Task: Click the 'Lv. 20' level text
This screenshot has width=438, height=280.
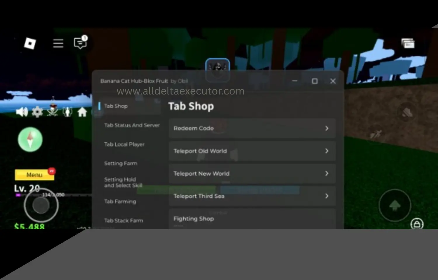Action: 27,188
